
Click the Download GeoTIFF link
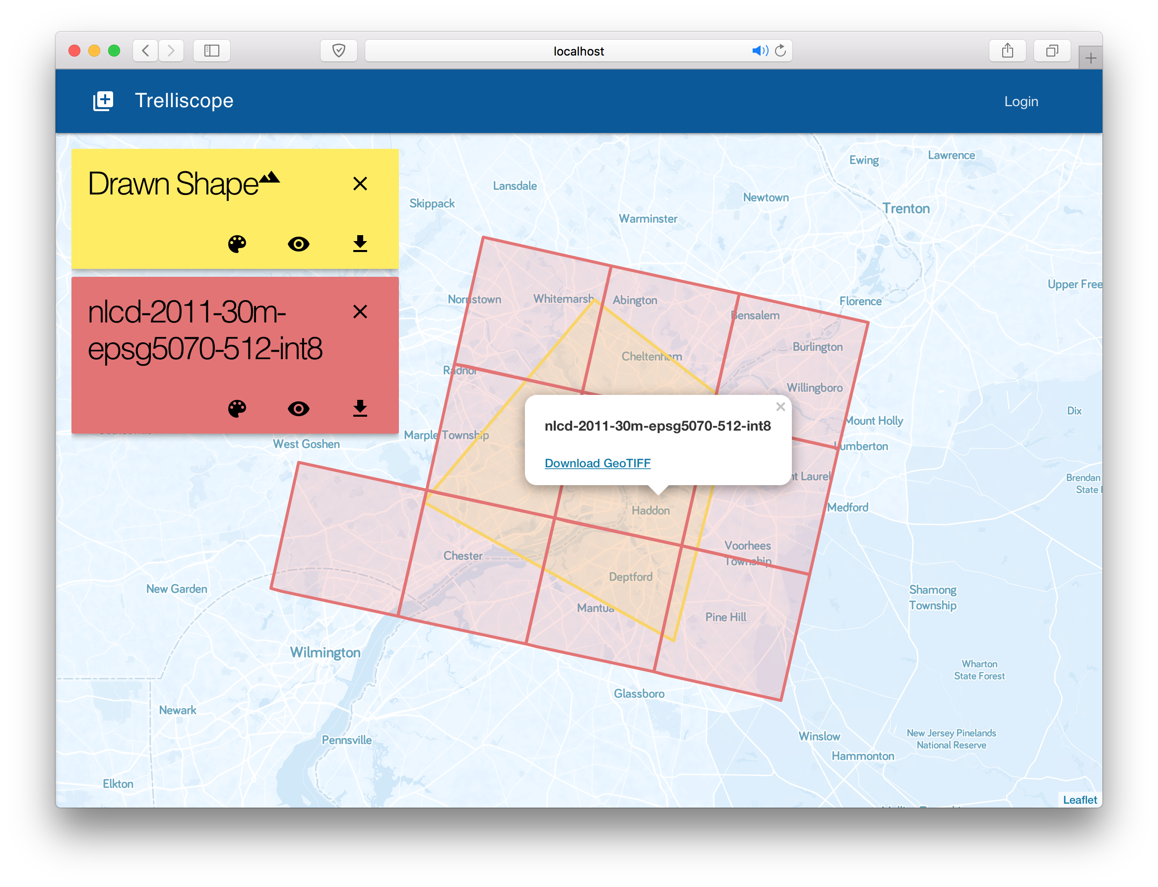(597, 463)
